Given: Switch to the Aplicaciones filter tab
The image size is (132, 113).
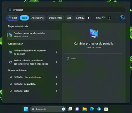Looking at the screenshot, I should (38, 18).
